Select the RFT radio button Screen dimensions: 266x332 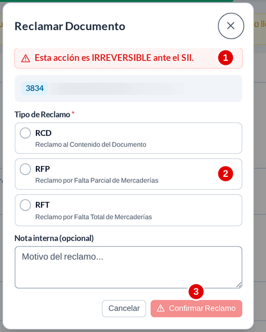click(25, 205)
